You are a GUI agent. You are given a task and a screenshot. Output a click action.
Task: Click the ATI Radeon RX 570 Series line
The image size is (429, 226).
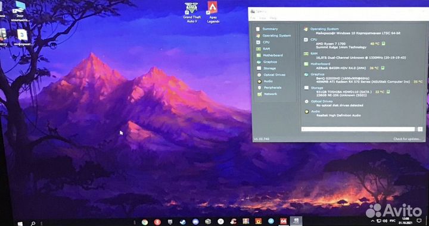tap(363, 81)
